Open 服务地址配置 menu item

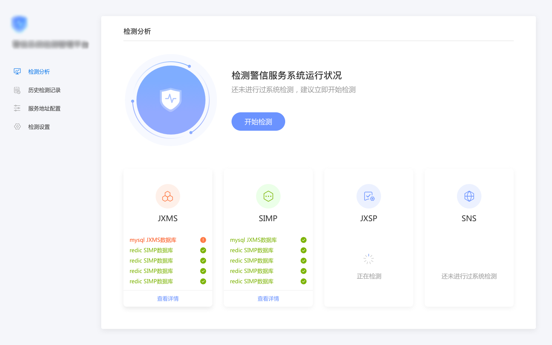tap(44, 108)
